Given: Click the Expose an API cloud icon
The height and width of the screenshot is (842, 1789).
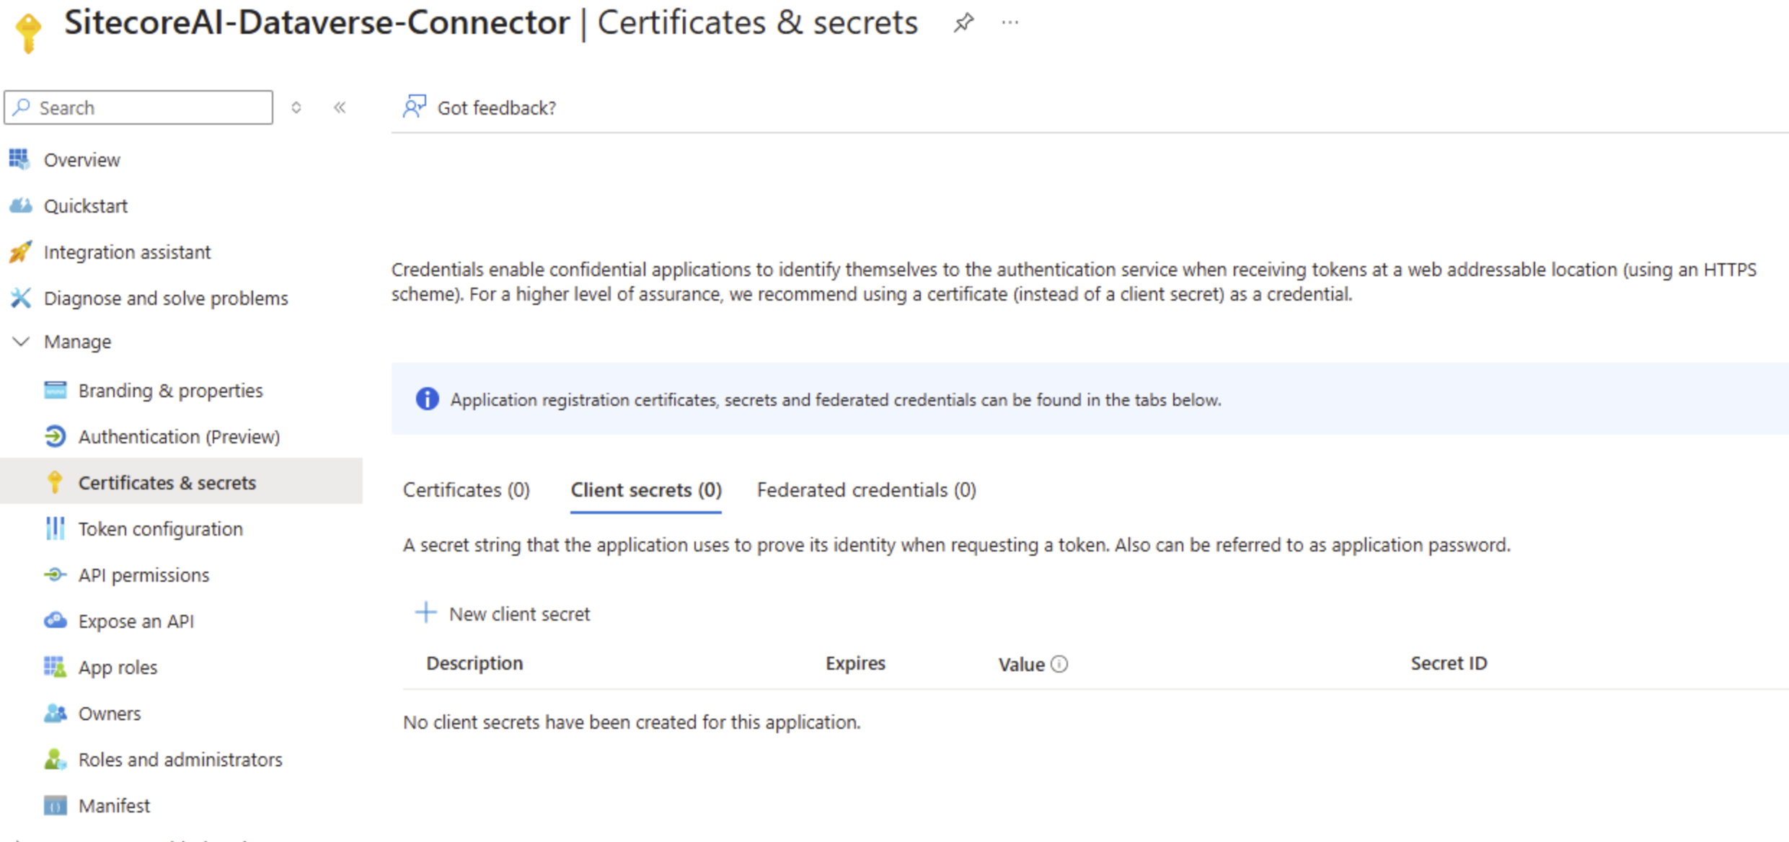Looking at the screenshot, I should (55, 621).
